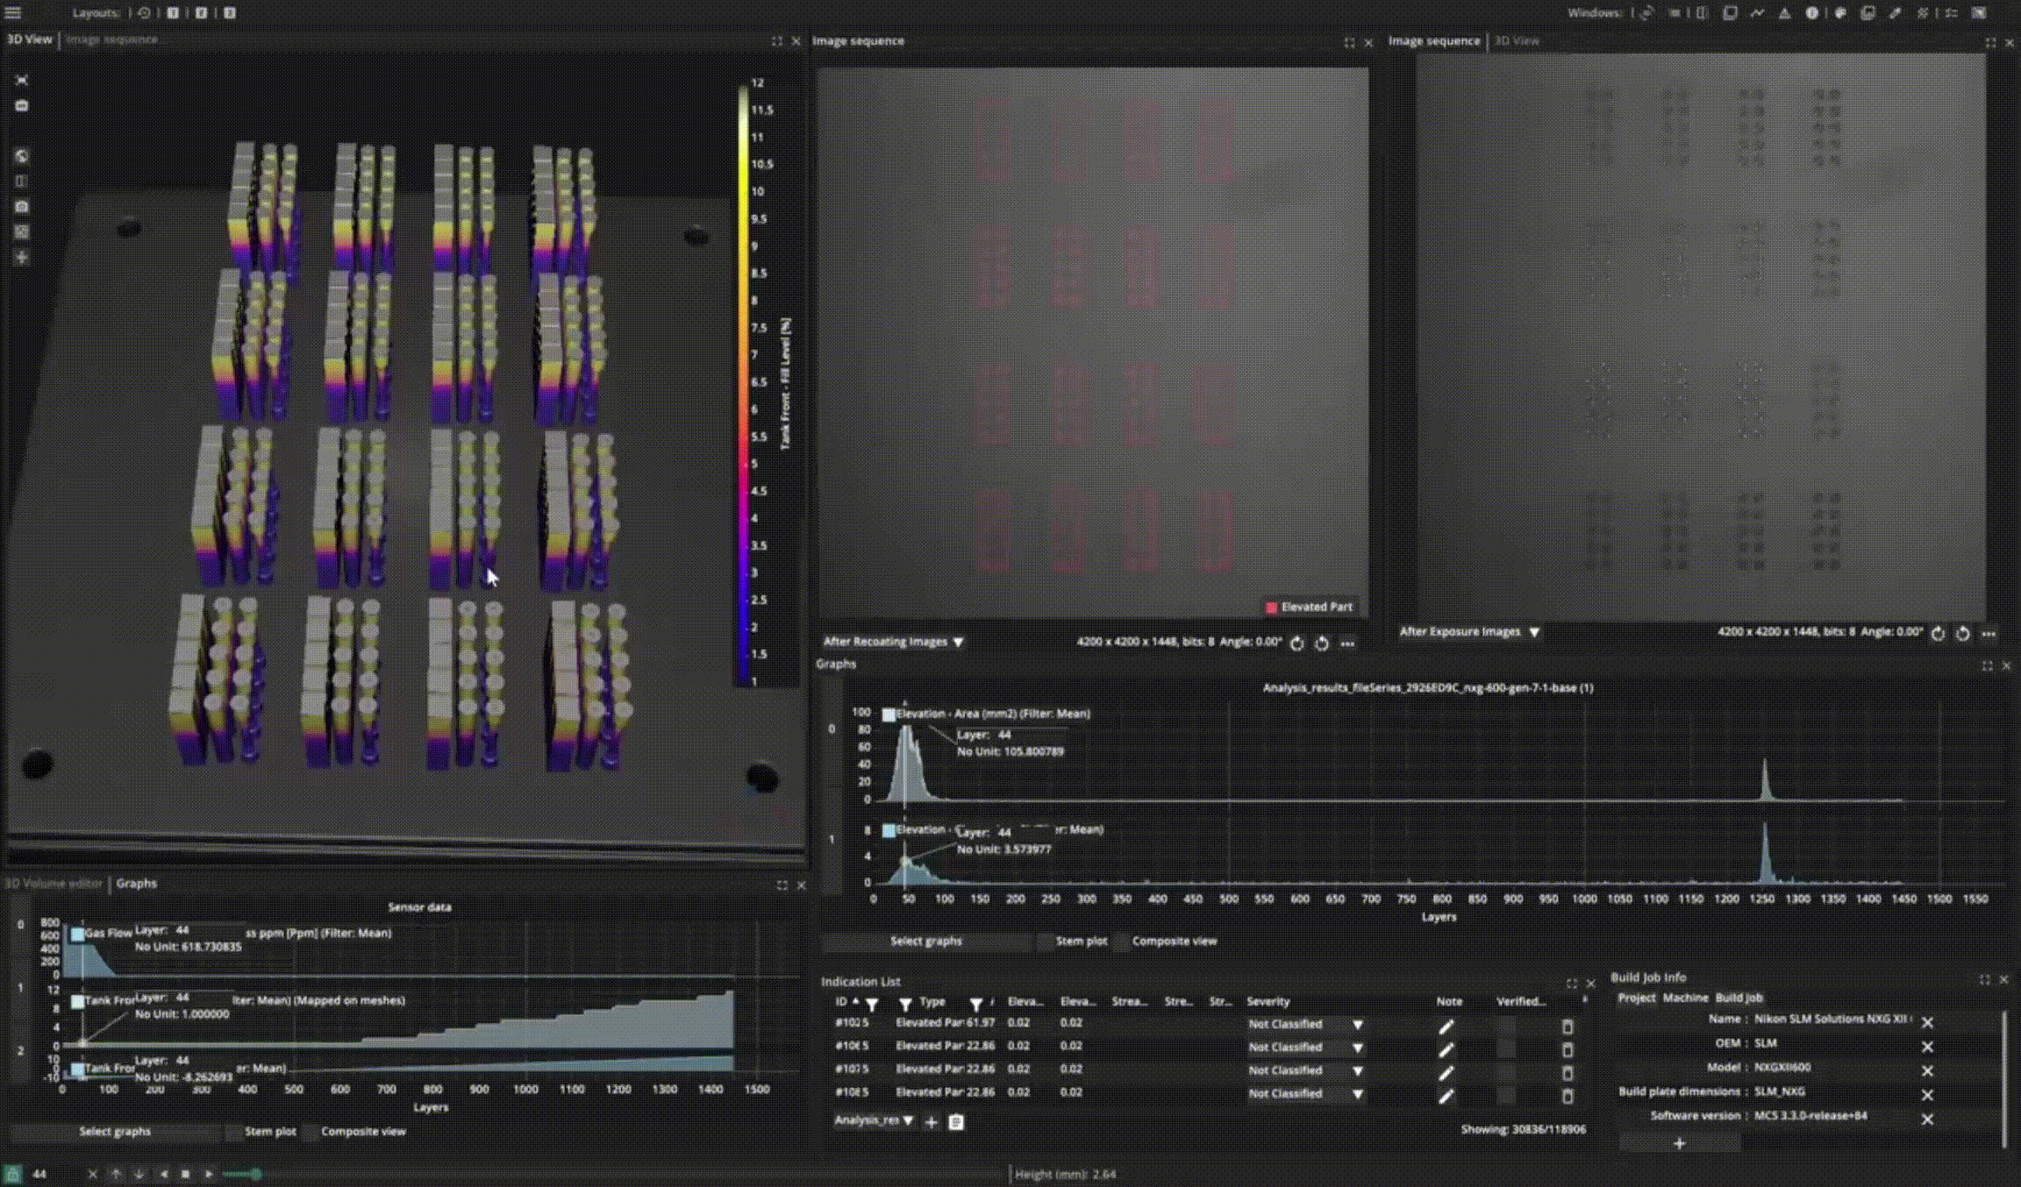Click the Type column filter icon
Viewport: 2021px width, 1187px height.
pyautogui.click(x=905, y=1003)
